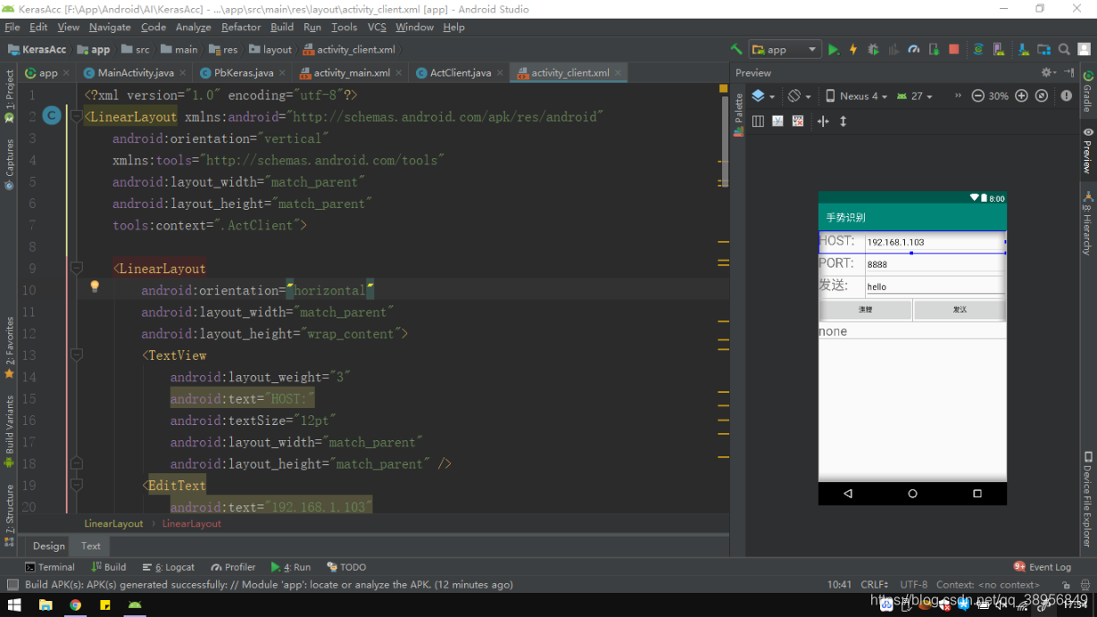This screenshot has width=1097, height=617.
Task: Click the Expand vertically preview toolbar icon
Action: [x=843, y=121]
